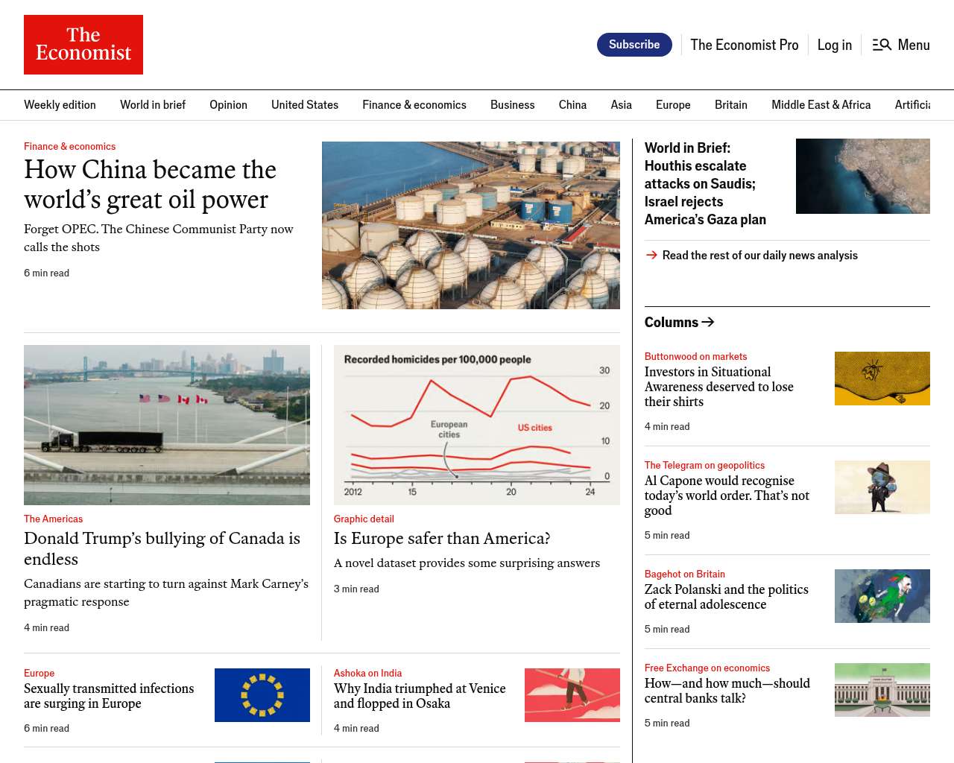Read Investors in Situational Awareness article

point(719,387)
